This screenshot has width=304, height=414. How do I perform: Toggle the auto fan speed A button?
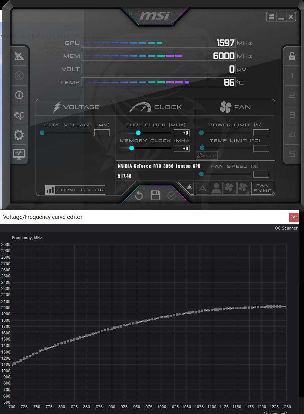coord(203,188)
